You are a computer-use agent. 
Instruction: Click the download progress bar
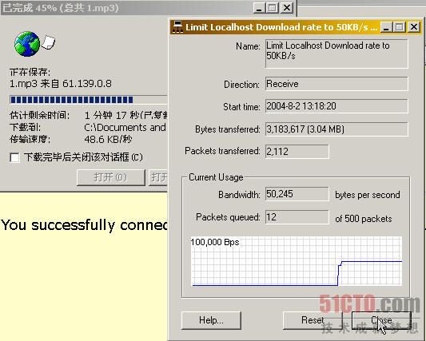[88, 100]
